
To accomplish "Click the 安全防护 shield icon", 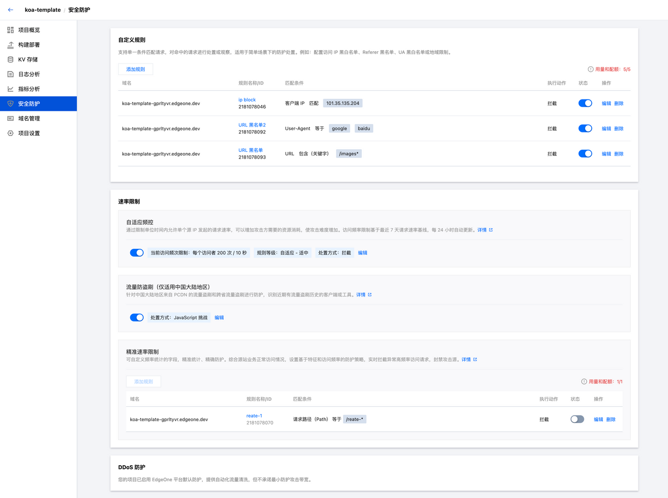I will coord(10,103).
